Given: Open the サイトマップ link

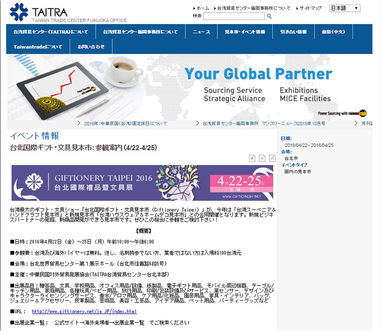Looking at the screenshot, I should pyautogui.click(x=310, y=8).
